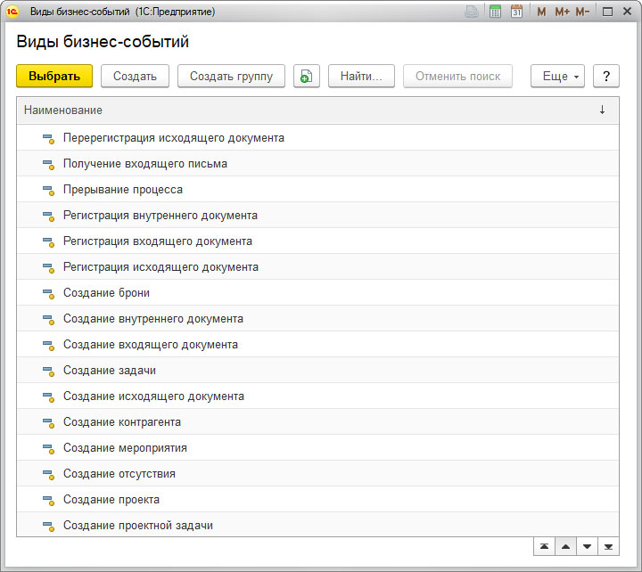Click the M- memory subtract button
This screenshot has height=572, width=642.
(x=582, y=12)
